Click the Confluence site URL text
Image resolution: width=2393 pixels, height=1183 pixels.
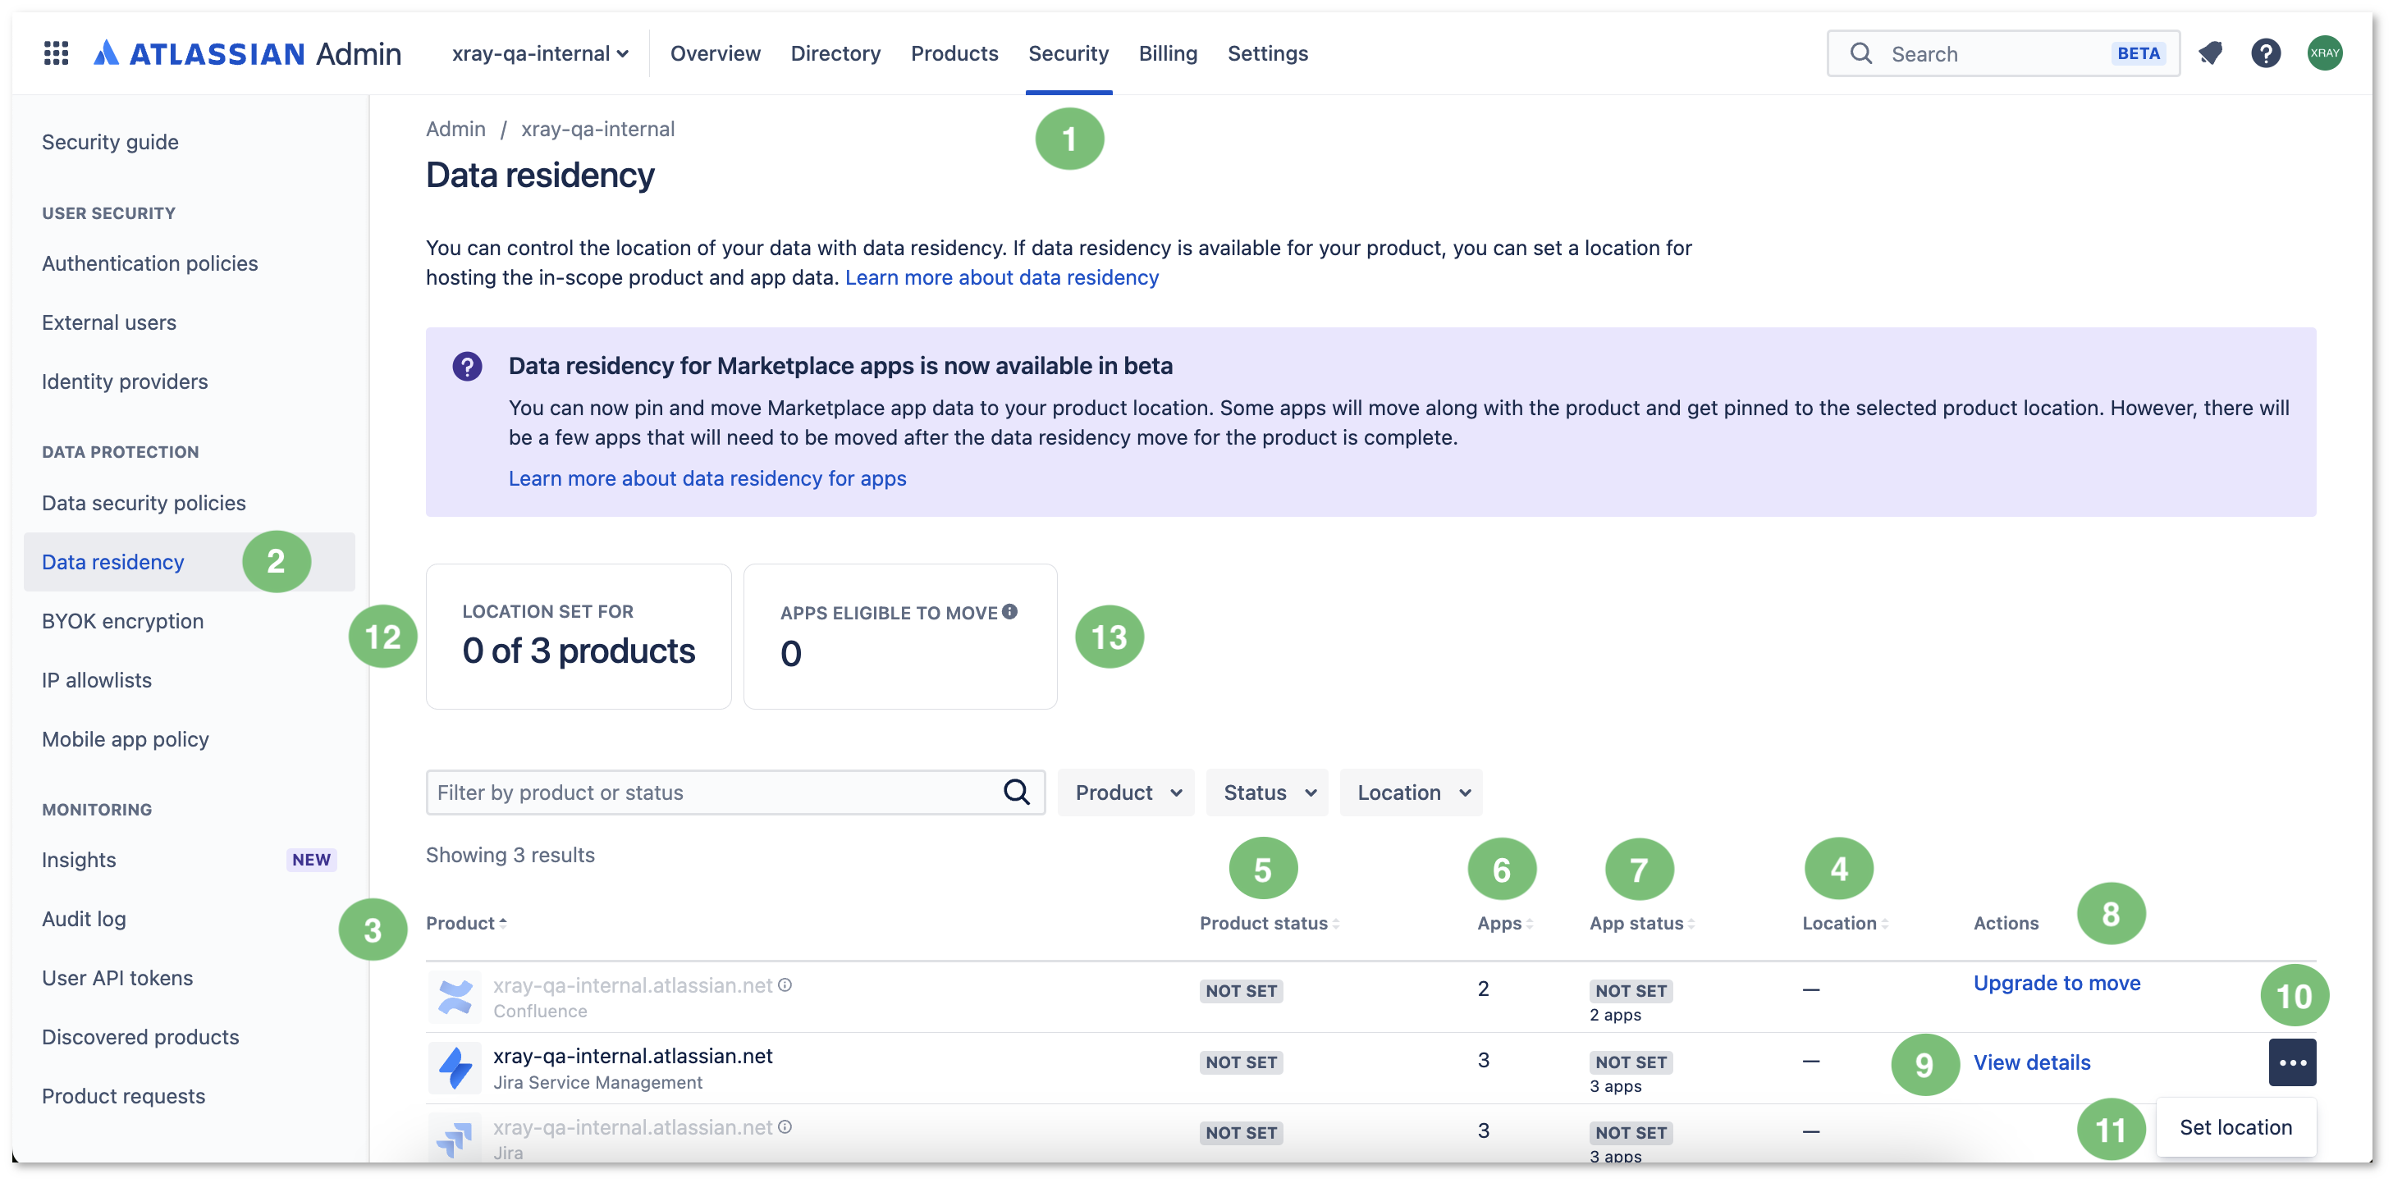[633, 985]
